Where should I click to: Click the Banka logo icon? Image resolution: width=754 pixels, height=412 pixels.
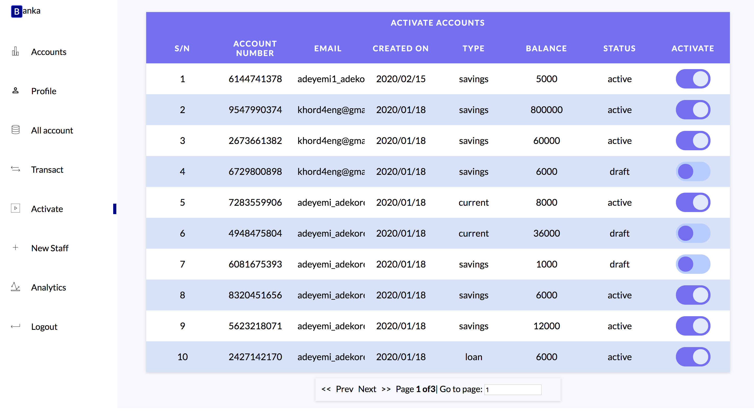(x=17, y=11)
